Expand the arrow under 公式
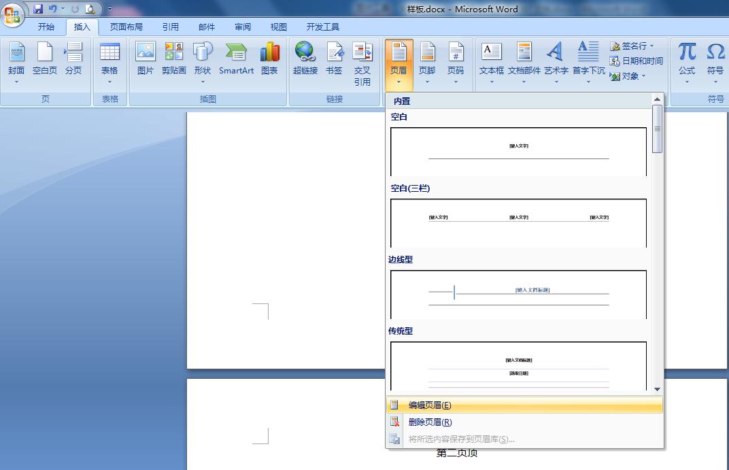Screen dimensions: 729x470 tap(687, 82)
